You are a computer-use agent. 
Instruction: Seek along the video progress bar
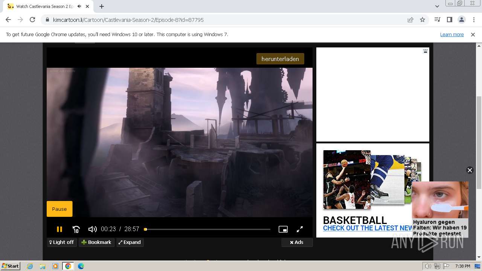click(x=207, y=229)
